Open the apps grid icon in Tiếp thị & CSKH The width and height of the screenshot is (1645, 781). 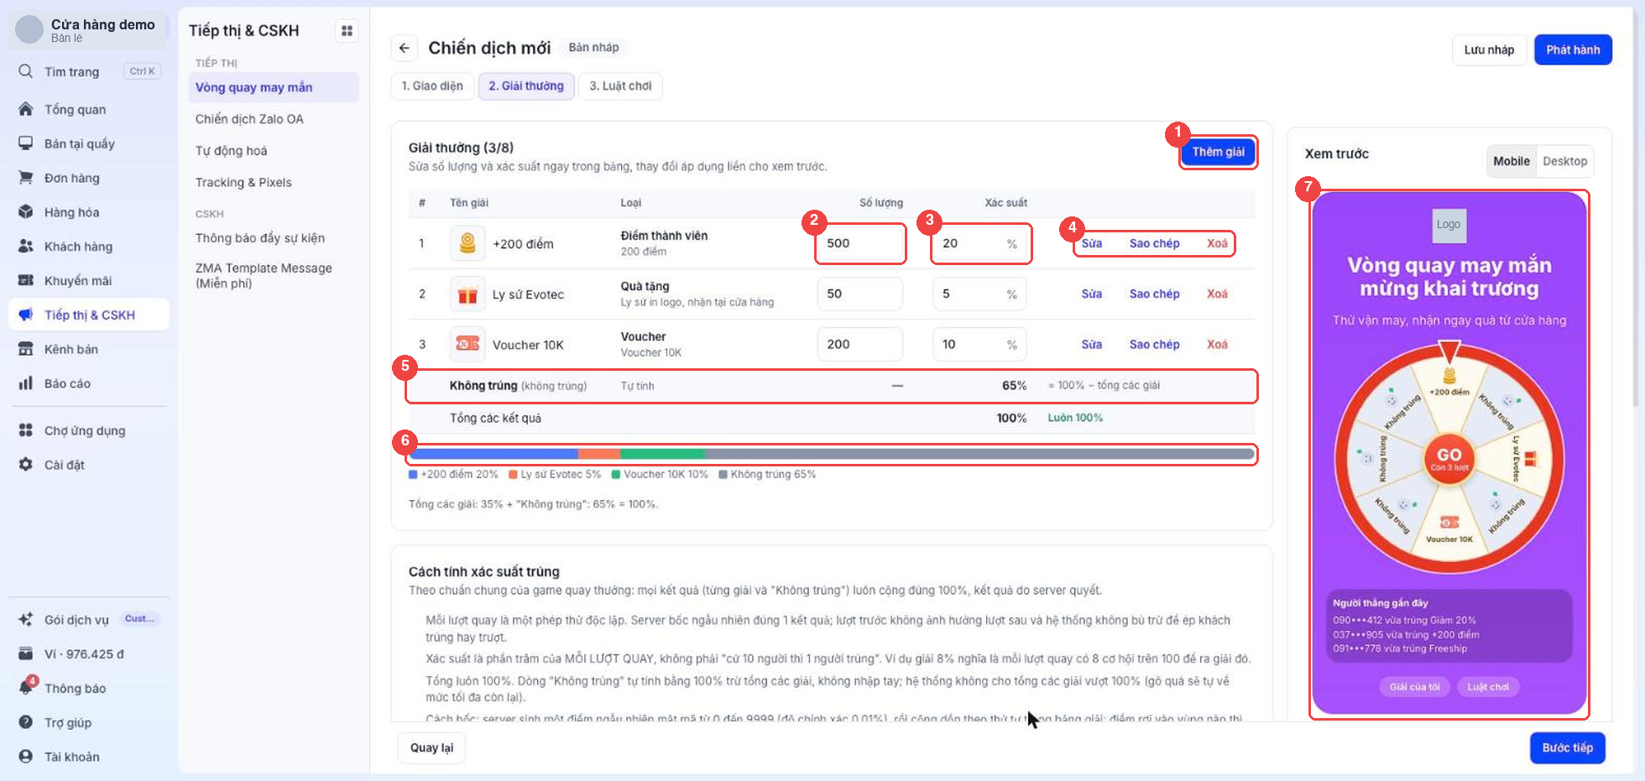click(x=347, y=31)
